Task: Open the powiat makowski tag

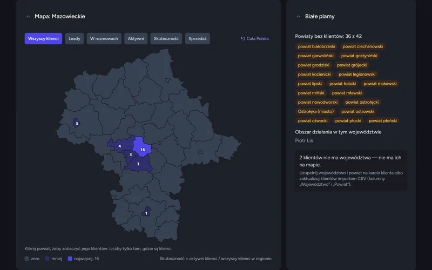Action: (x=380, y=84)
